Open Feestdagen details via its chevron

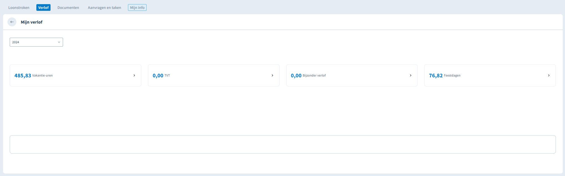click(x=549, y=75)
